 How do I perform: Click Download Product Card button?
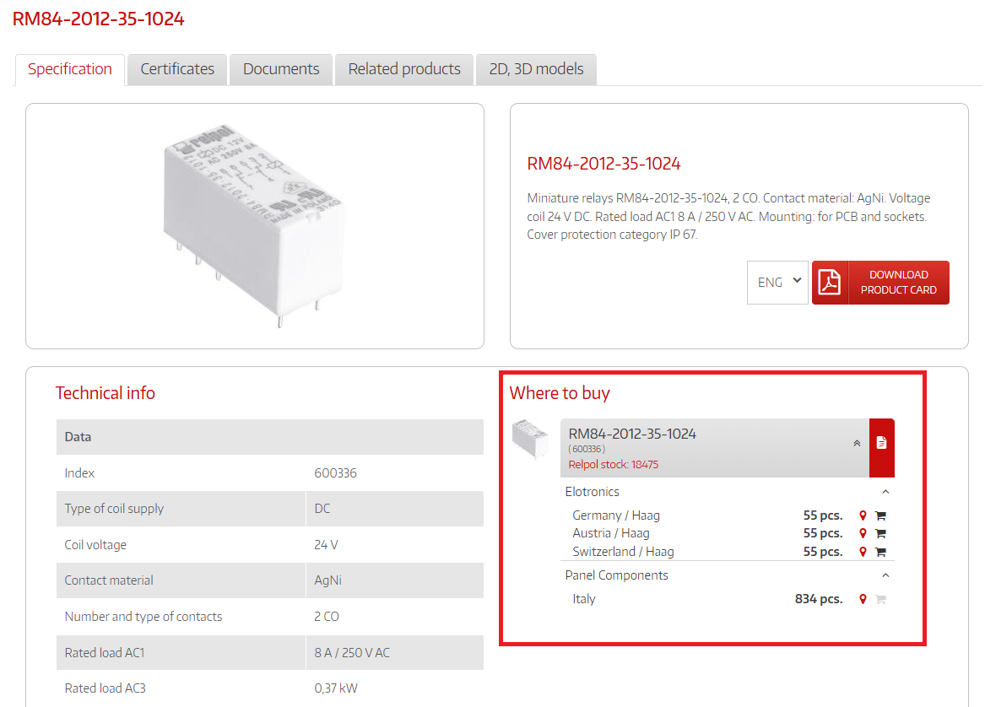pos(880,283)
